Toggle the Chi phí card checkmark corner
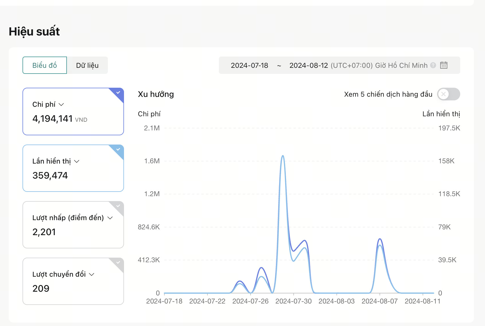485x326 pixels. click(x=118, y=93)
